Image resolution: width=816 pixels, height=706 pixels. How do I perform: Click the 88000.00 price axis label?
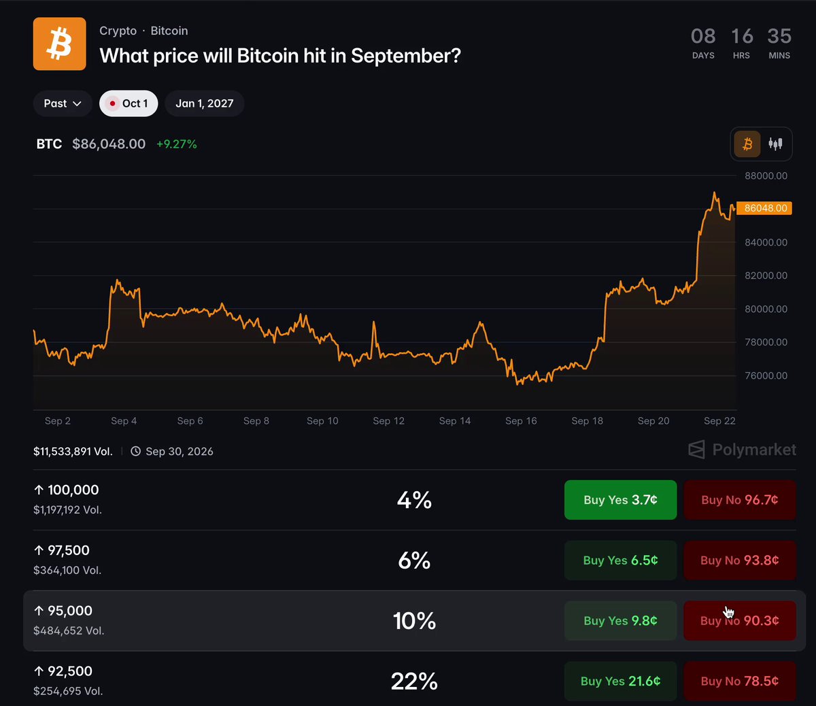(x=766, y=175)
